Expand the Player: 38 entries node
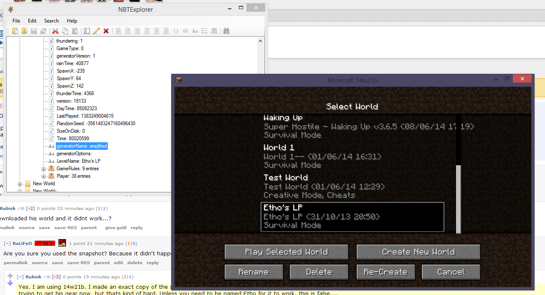545x295 pixels. click(43, 176)
